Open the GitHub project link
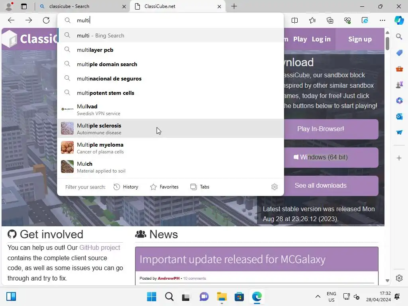 tap(100, 247)
